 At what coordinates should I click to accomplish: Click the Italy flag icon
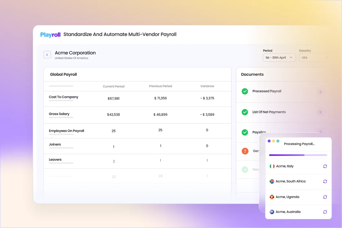[271, 166]
